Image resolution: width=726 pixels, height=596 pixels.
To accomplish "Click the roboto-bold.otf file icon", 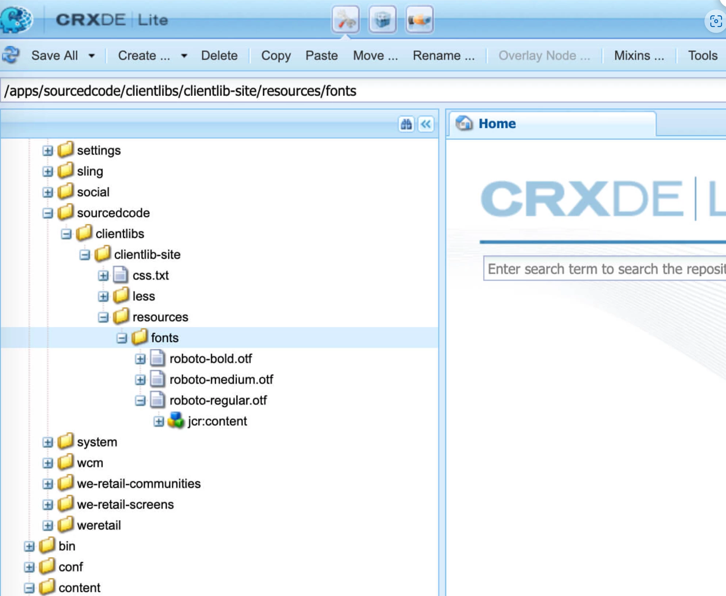I will 157,358.
